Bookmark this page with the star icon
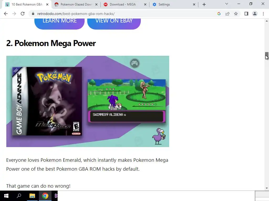 [x=236, y=14]
